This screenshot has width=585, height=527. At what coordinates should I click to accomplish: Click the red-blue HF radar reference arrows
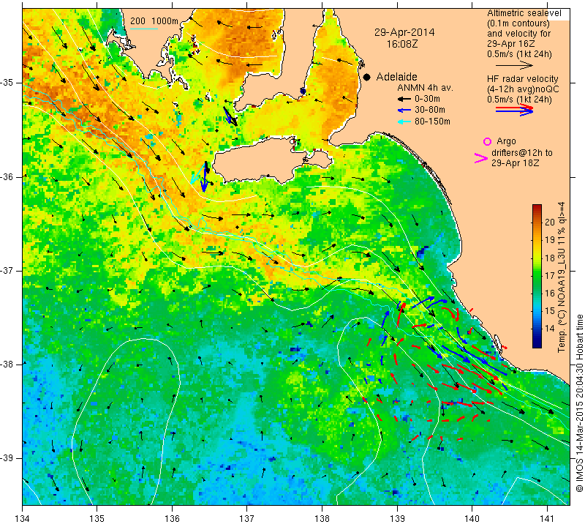[514, 110]
